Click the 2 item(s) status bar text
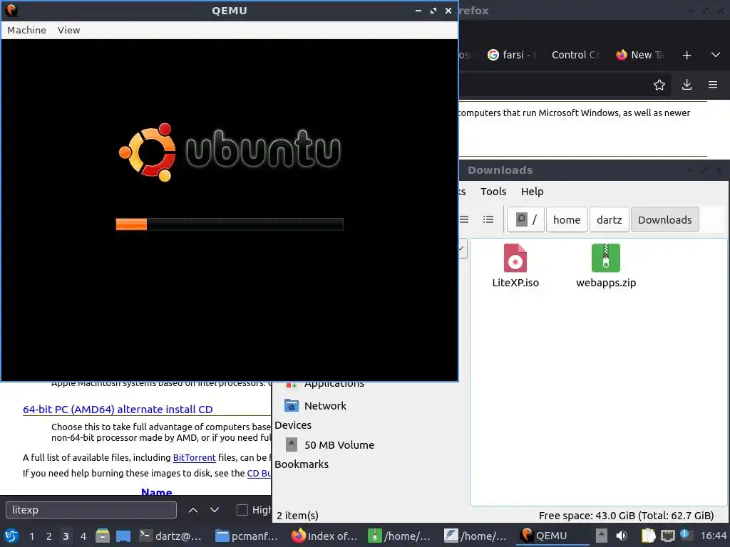Image resolution: width=730 pixels, height=547 pixels. point(297,516)
